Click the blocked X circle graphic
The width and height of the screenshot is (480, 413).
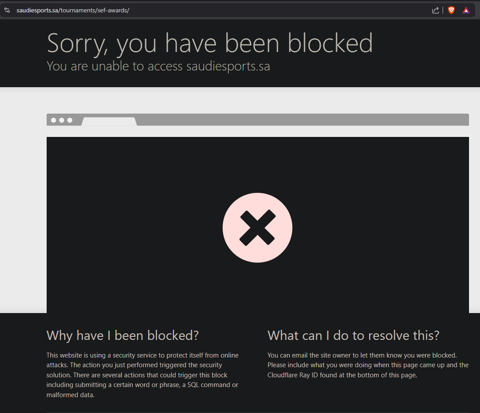[257, 228]
